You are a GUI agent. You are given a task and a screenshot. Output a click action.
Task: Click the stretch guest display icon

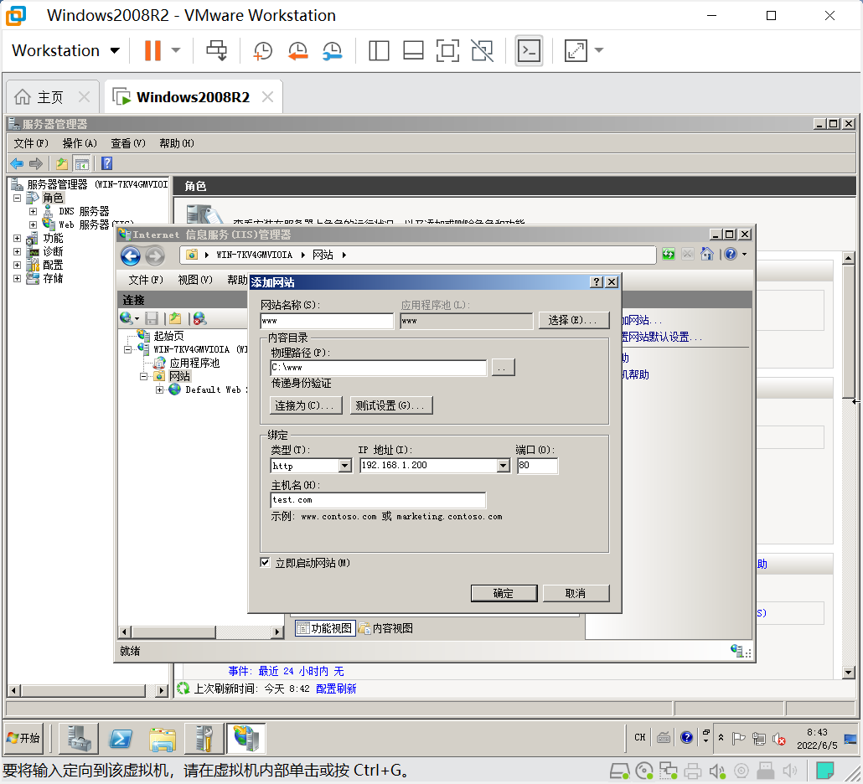click(x=576, y=50)
